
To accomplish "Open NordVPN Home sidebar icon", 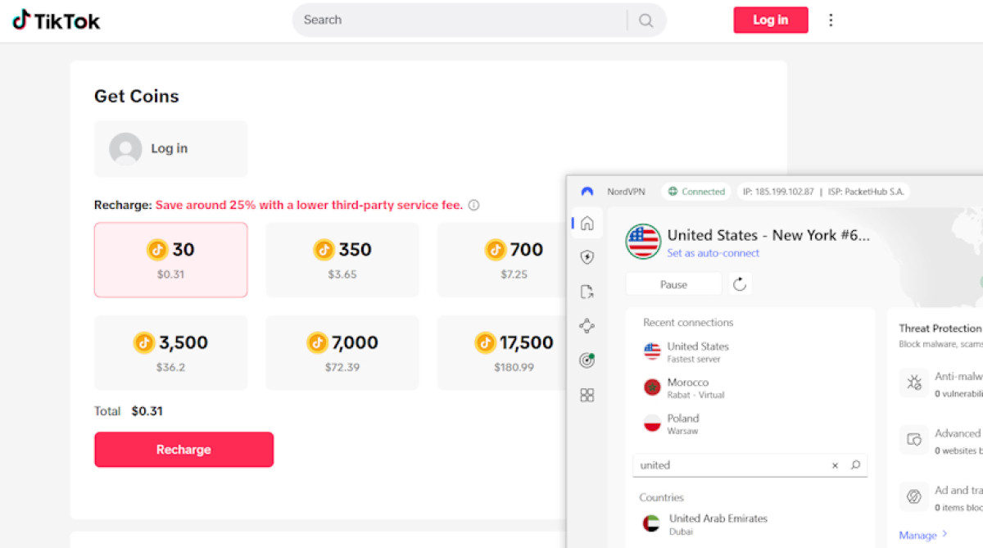I will pyautogui.click(x=587, y=224).
